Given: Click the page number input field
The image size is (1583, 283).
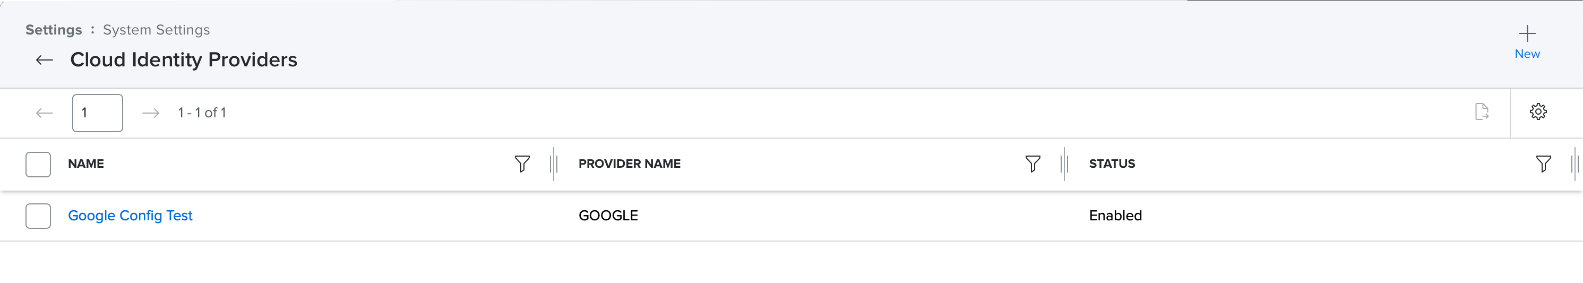Looking at the screenshot, I should [x=98, y=113].
